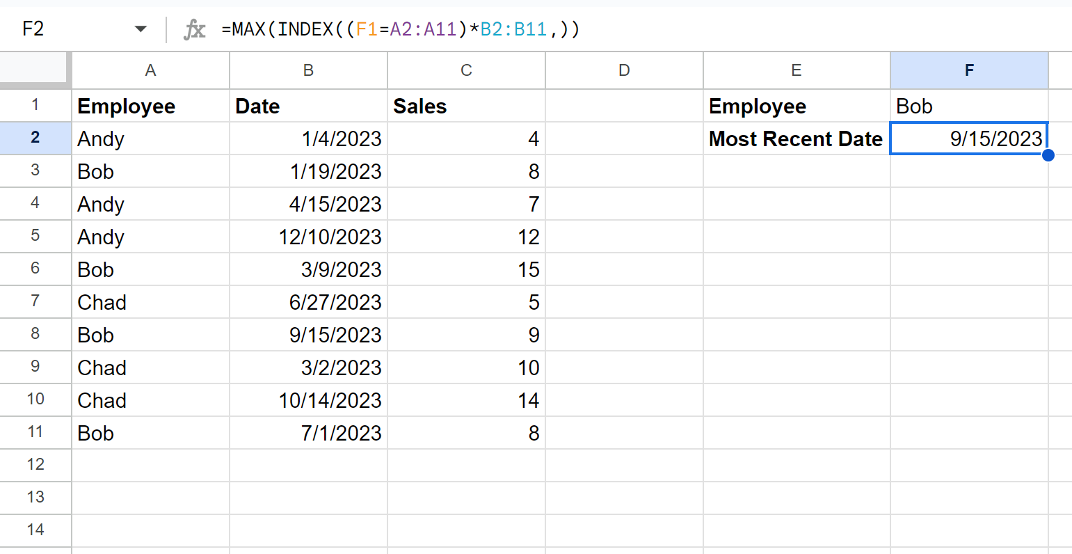1072x554 pixels.
Task: Select column C header
Action: 466,70
